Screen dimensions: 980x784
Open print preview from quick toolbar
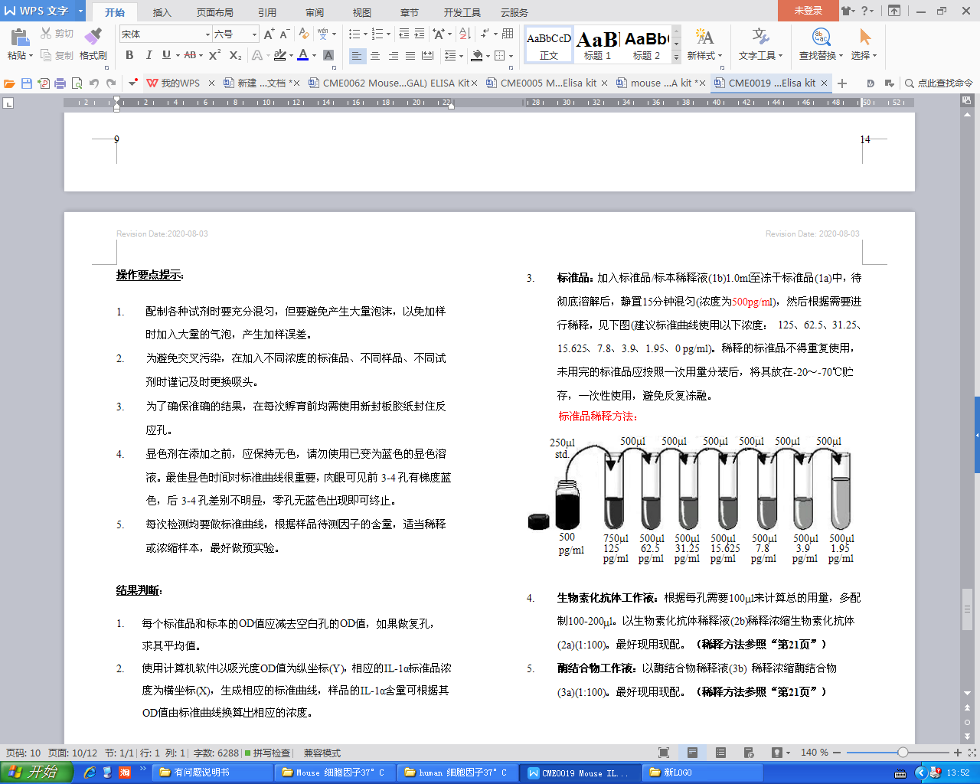click(77, 83)
